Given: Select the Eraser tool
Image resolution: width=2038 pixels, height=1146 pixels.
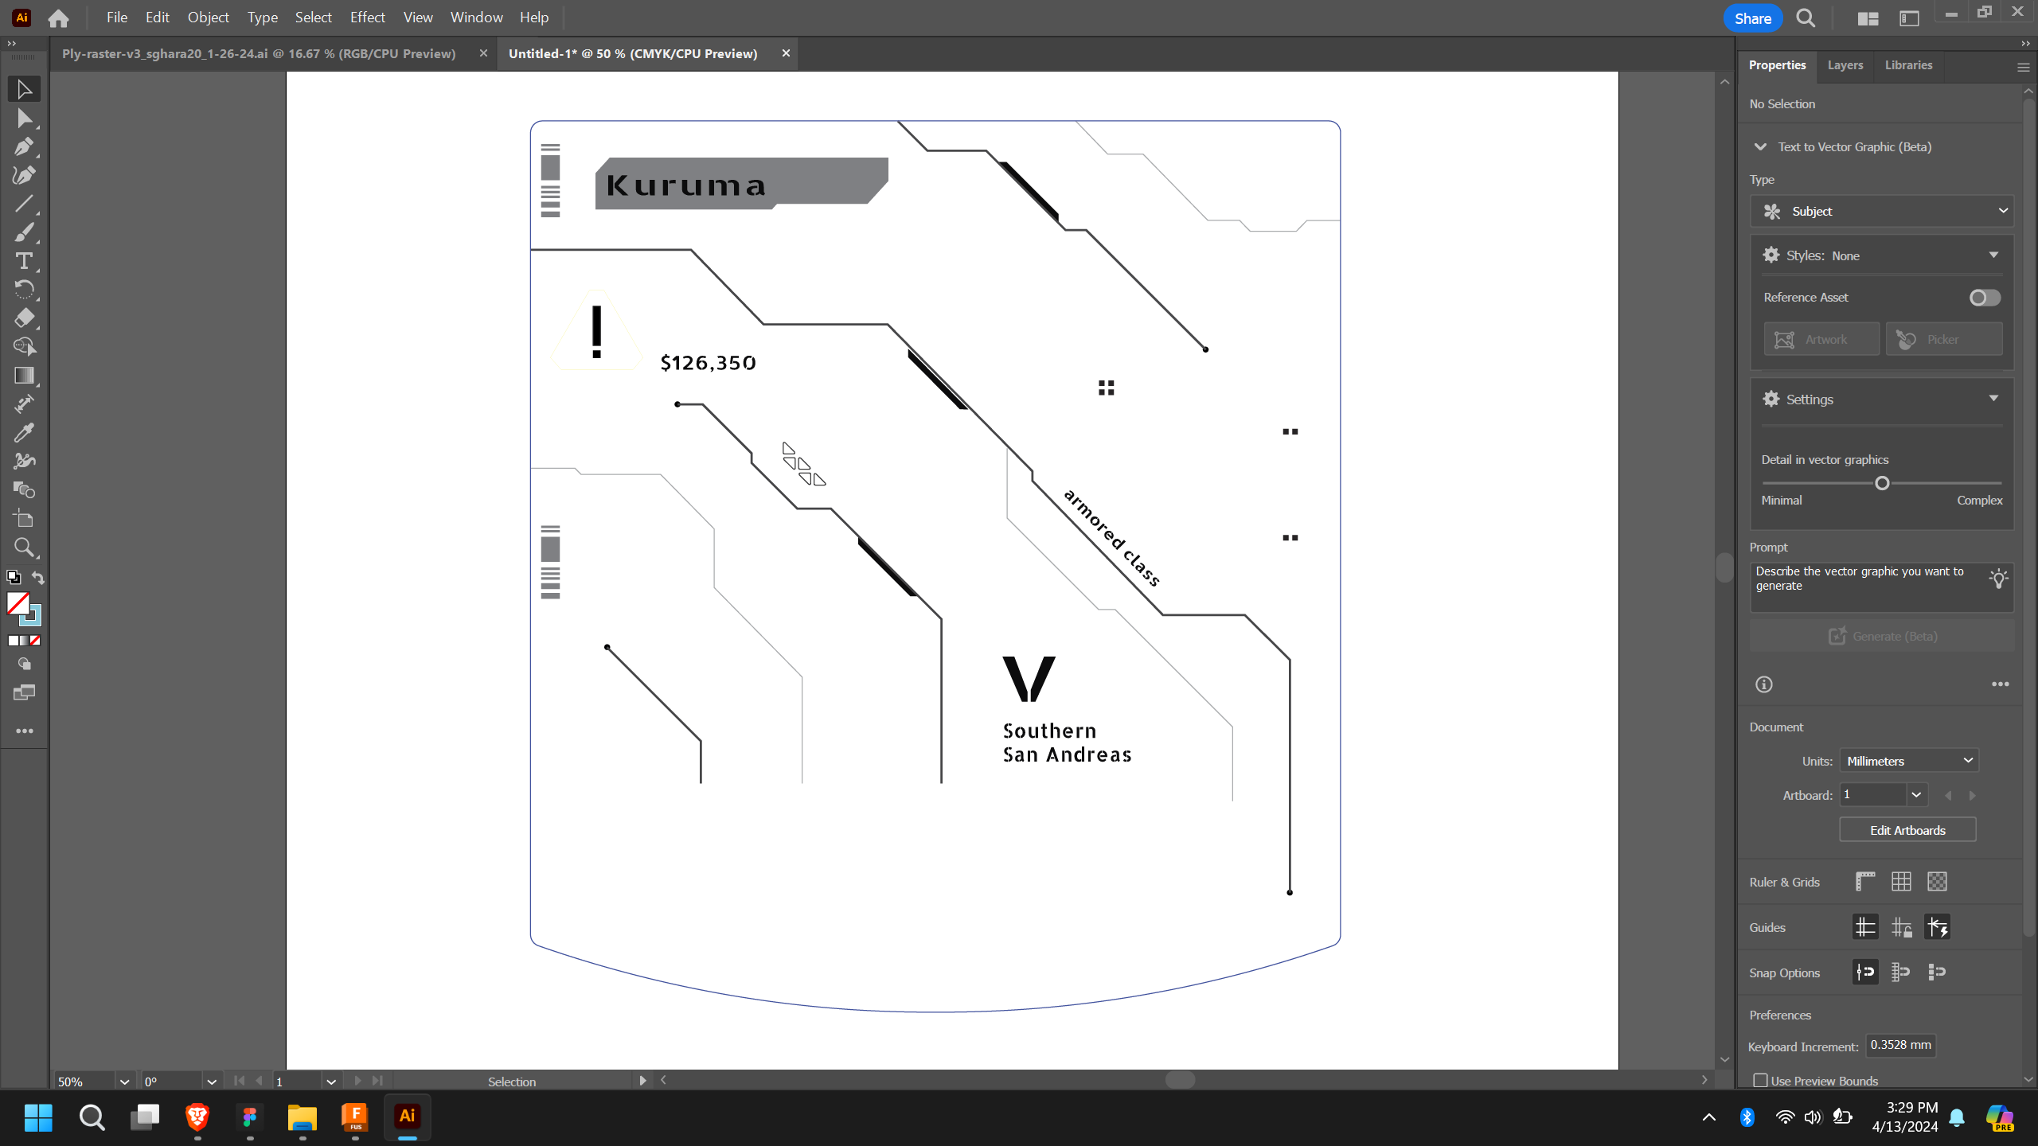Looking at the screenshot, I should click(24, 318).
